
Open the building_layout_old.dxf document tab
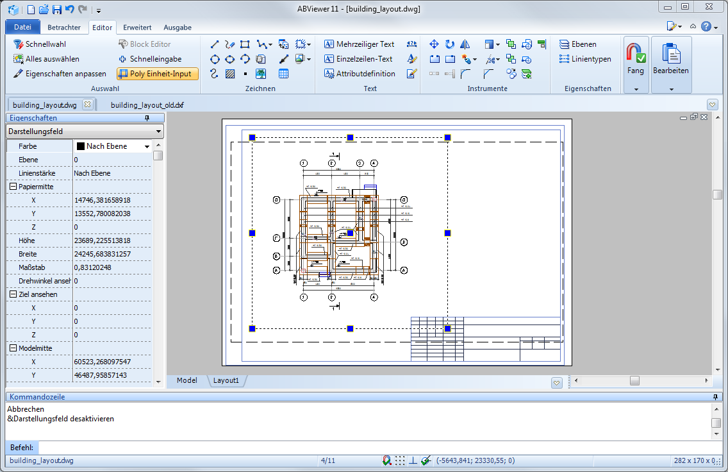point(147,105)
